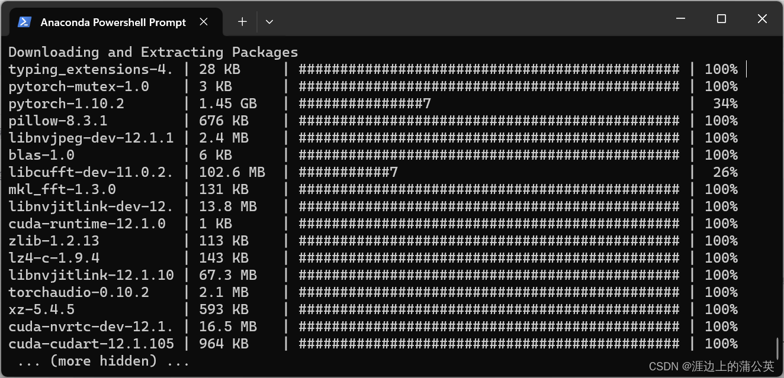Click the libcufft-dev-11.0.2 package entry
784x378 pixels.
pyautogui.click(x=90, y=172)
